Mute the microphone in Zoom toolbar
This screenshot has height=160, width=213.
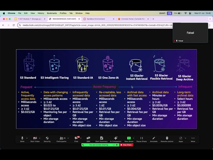click(22, 138)
